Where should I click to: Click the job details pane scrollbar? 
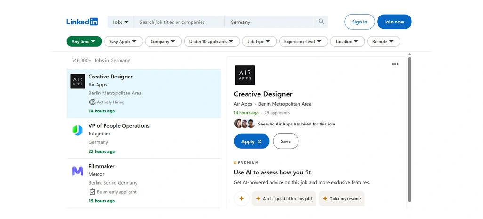410,129
